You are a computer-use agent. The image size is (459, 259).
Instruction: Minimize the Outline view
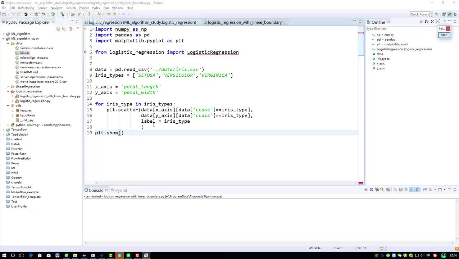[x=450, y=22]
